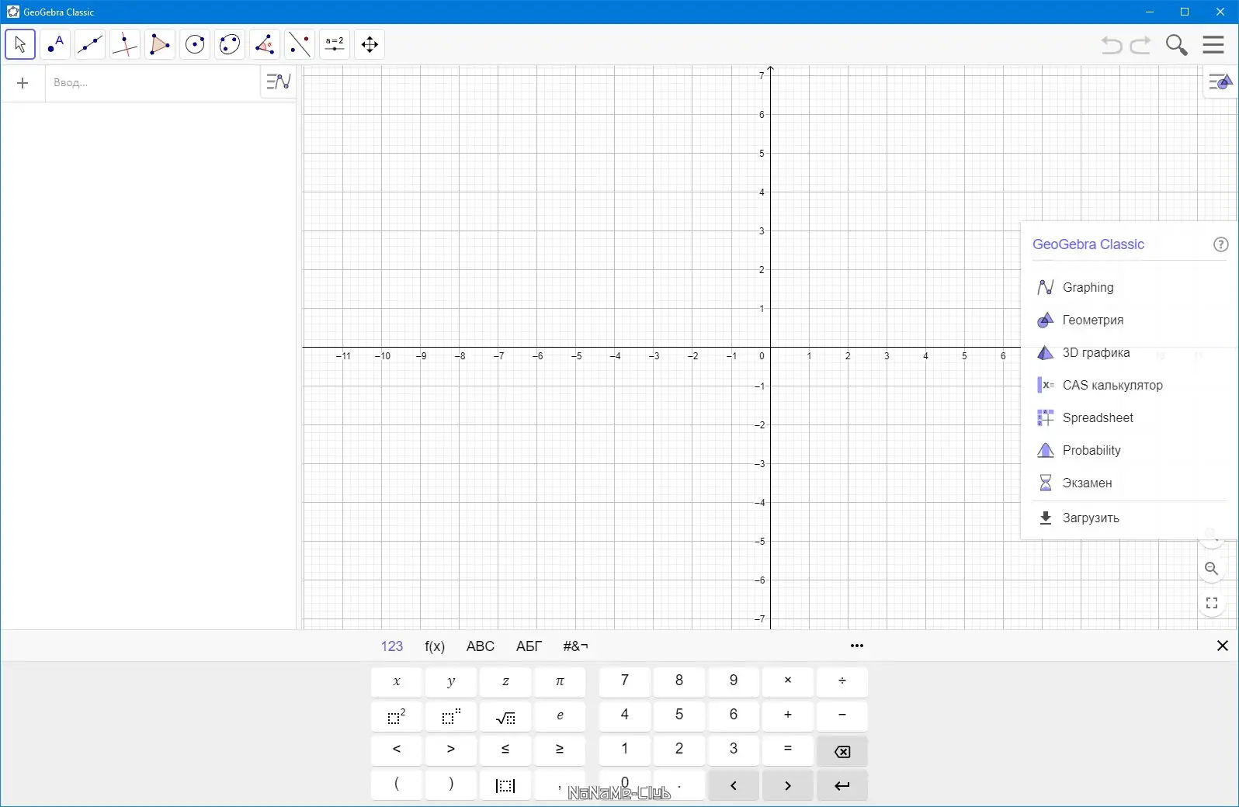
Task: Select the Polygon tool
Action: 160,44
